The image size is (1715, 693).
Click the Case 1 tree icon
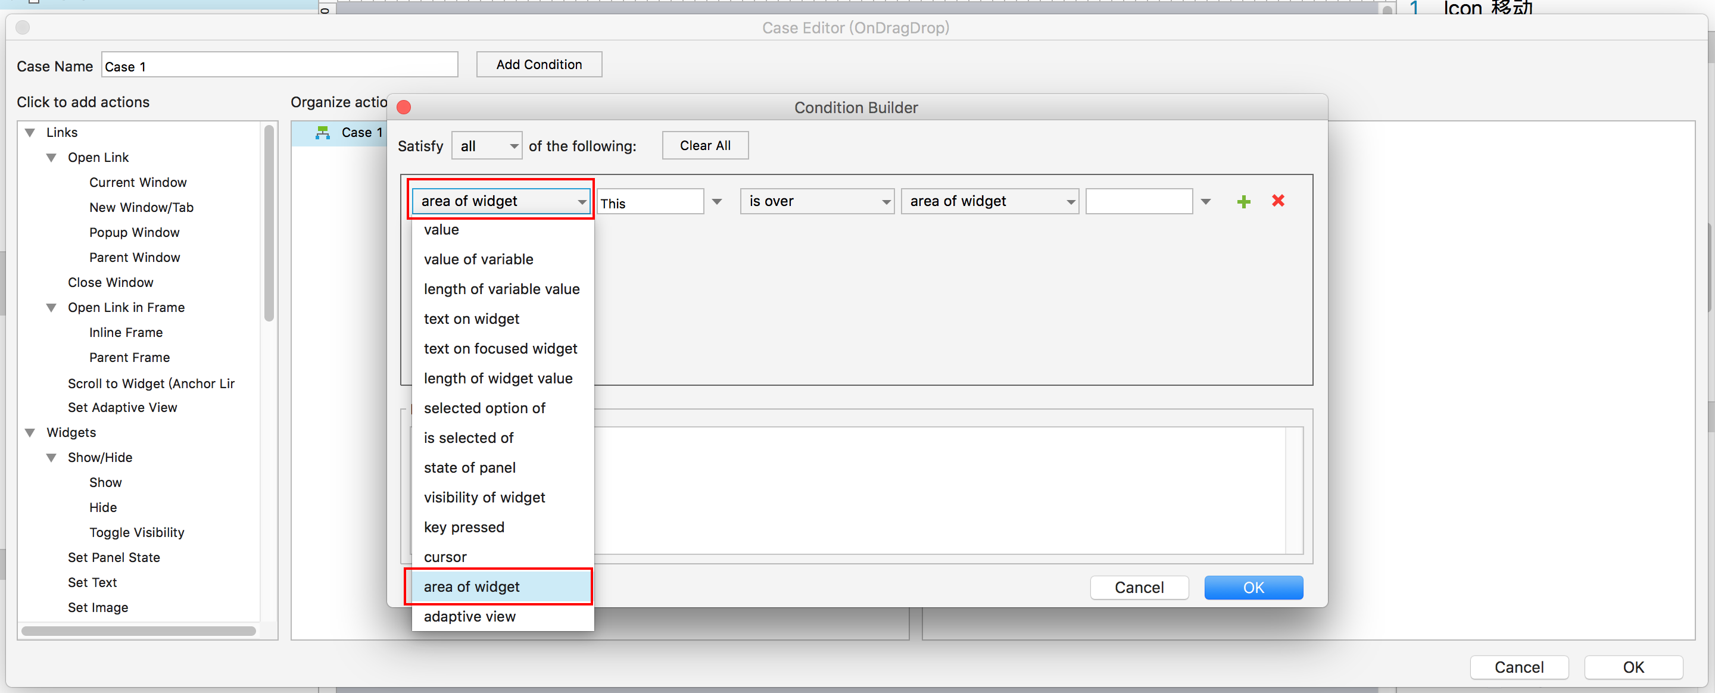coord(323,133)
